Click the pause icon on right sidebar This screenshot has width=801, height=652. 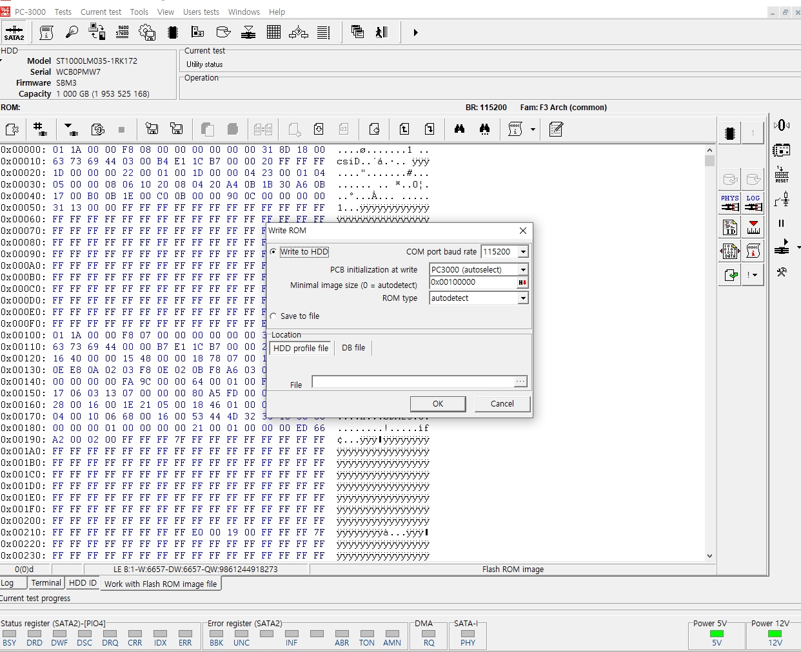(782, 224)
